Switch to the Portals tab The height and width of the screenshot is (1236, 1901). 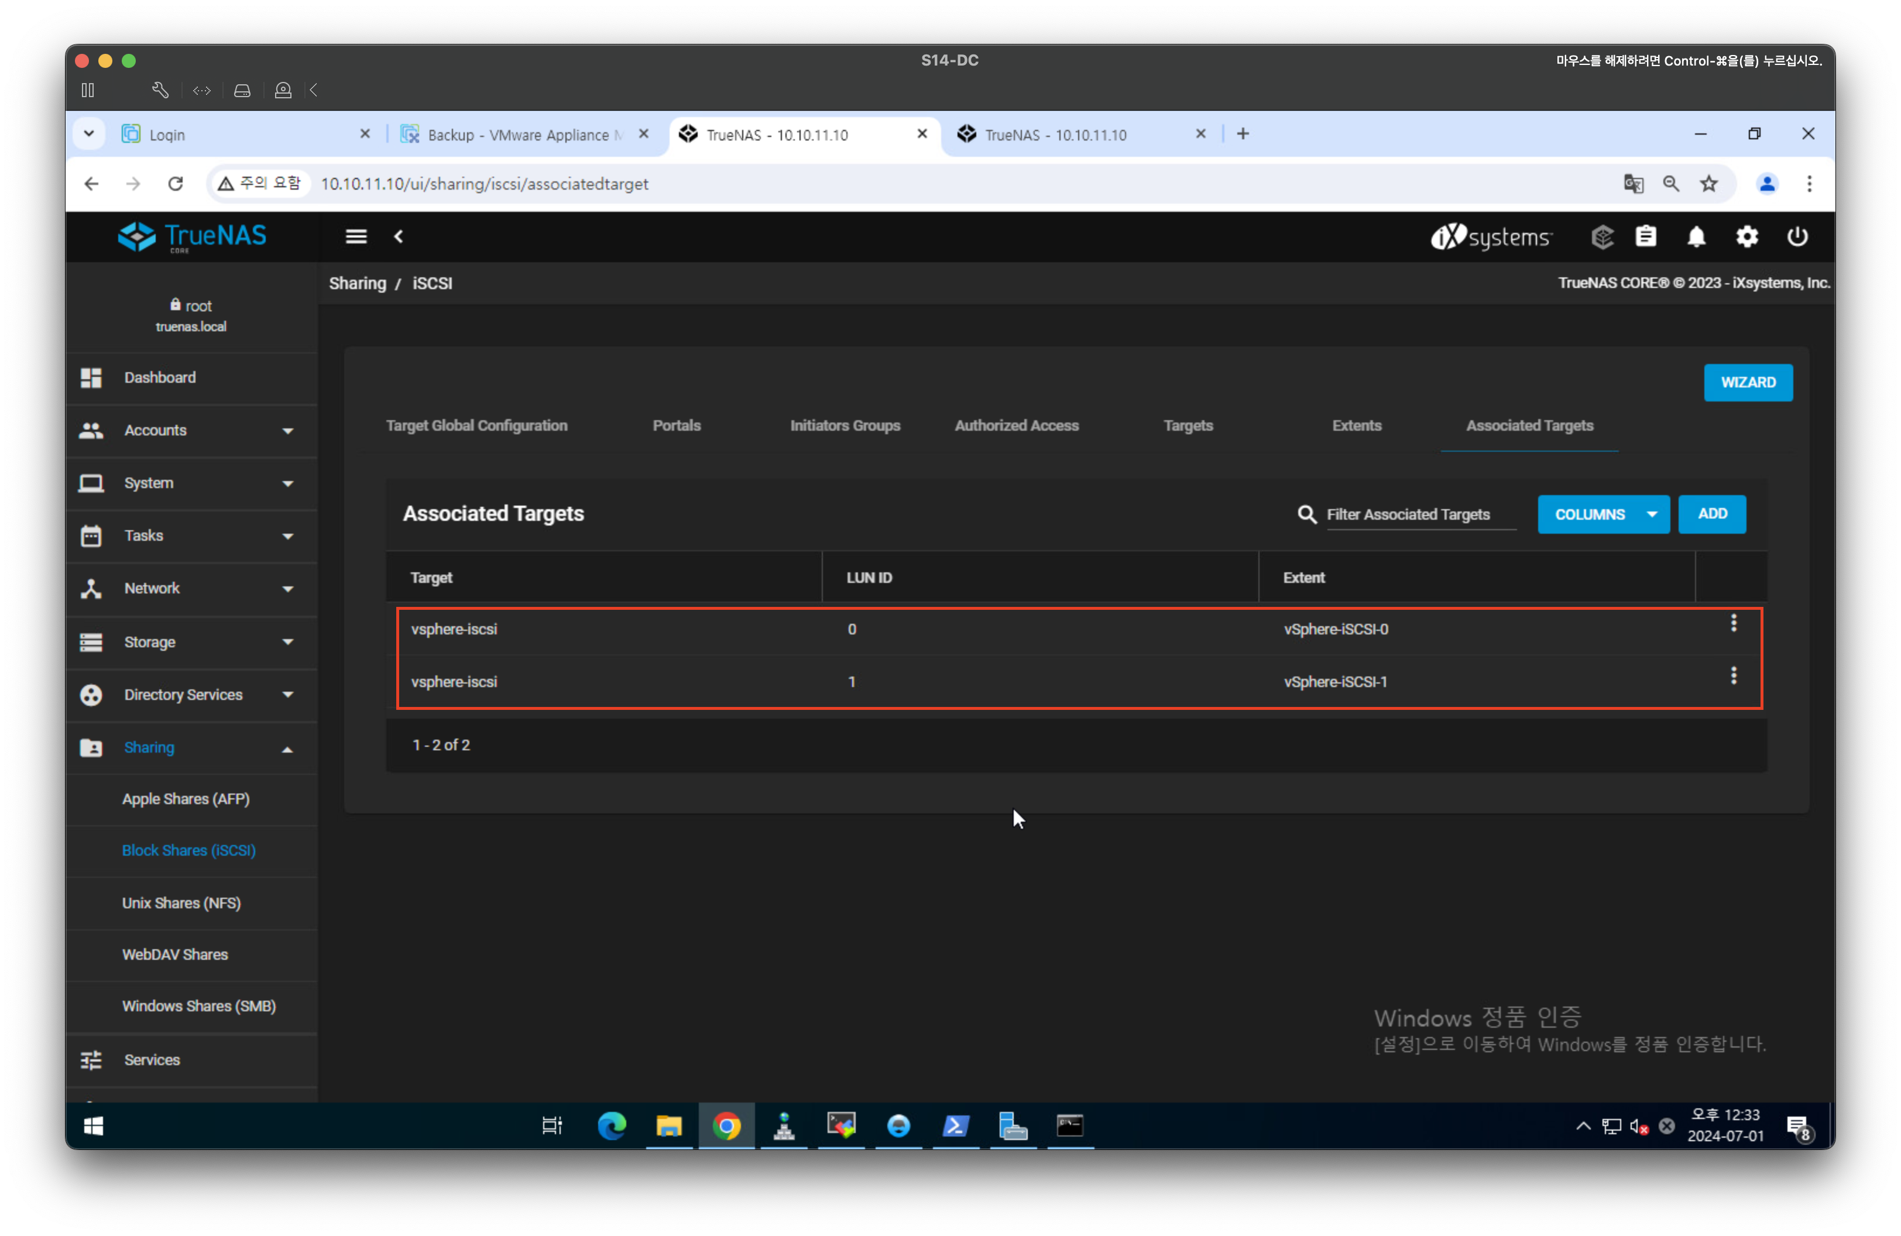click(x=677, y=425)
